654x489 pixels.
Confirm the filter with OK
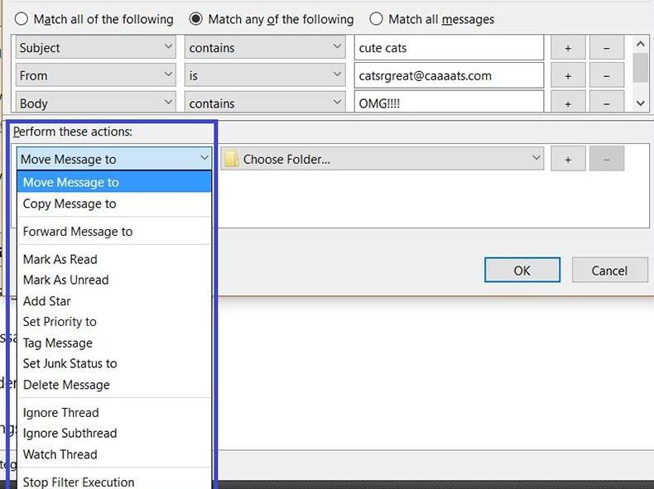pos(522,270)
